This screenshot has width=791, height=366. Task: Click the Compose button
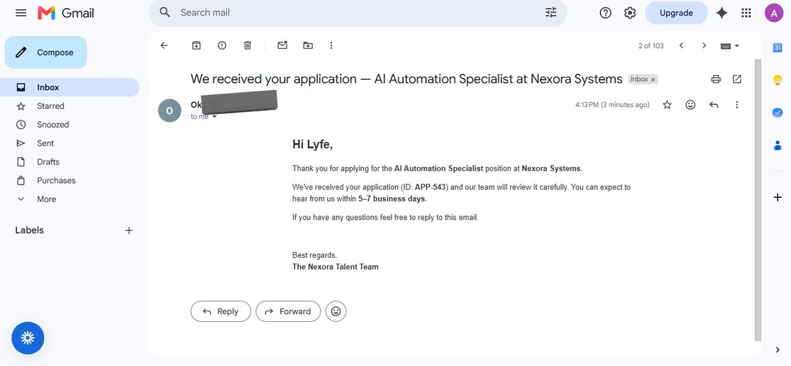tap(46, 52)
